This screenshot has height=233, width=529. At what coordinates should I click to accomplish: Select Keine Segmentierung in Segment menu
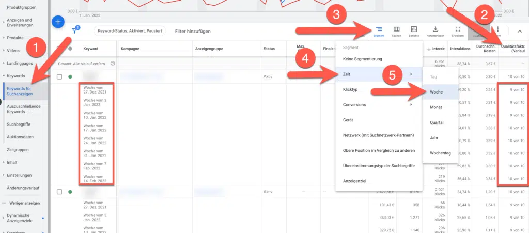coord(379,59)
